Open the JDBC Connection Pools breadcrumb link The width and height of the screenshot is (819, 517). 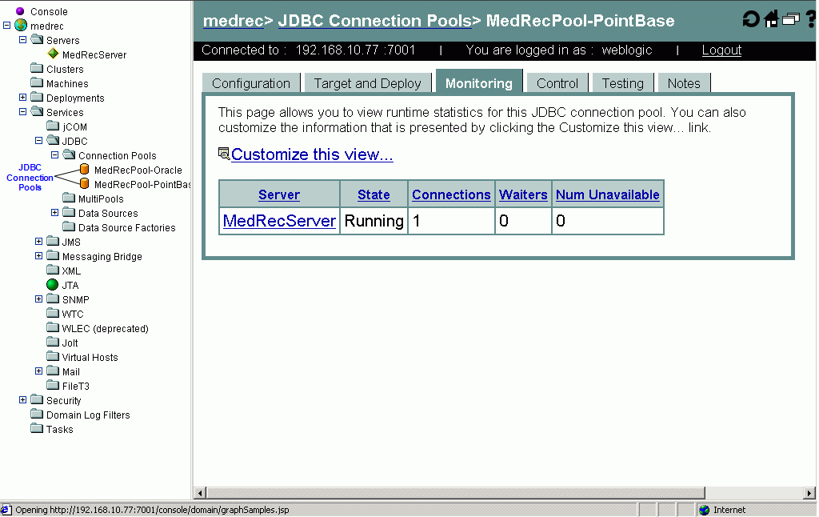click(x=375, y=21)
